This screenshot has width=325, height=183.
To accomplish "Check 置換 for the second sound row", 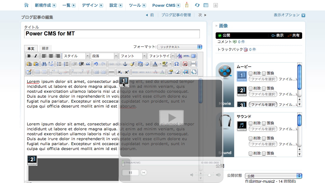I will [x=264, y=138].
